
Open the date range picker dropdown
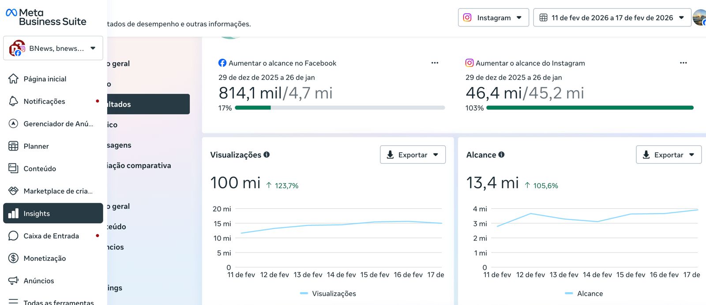612,18
